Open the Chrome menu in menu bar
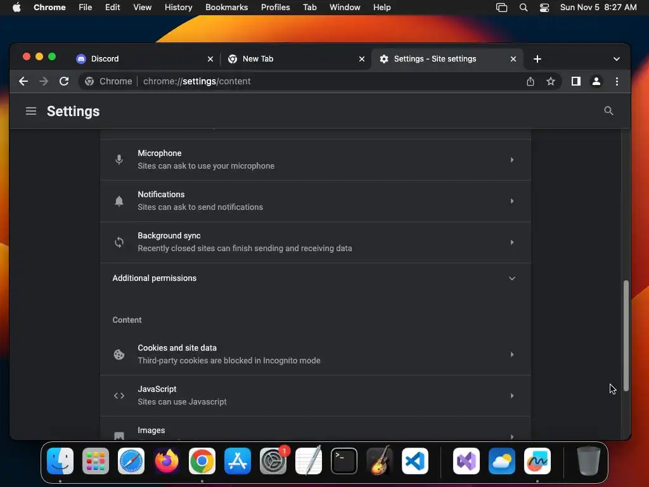 tap(49, 7)
